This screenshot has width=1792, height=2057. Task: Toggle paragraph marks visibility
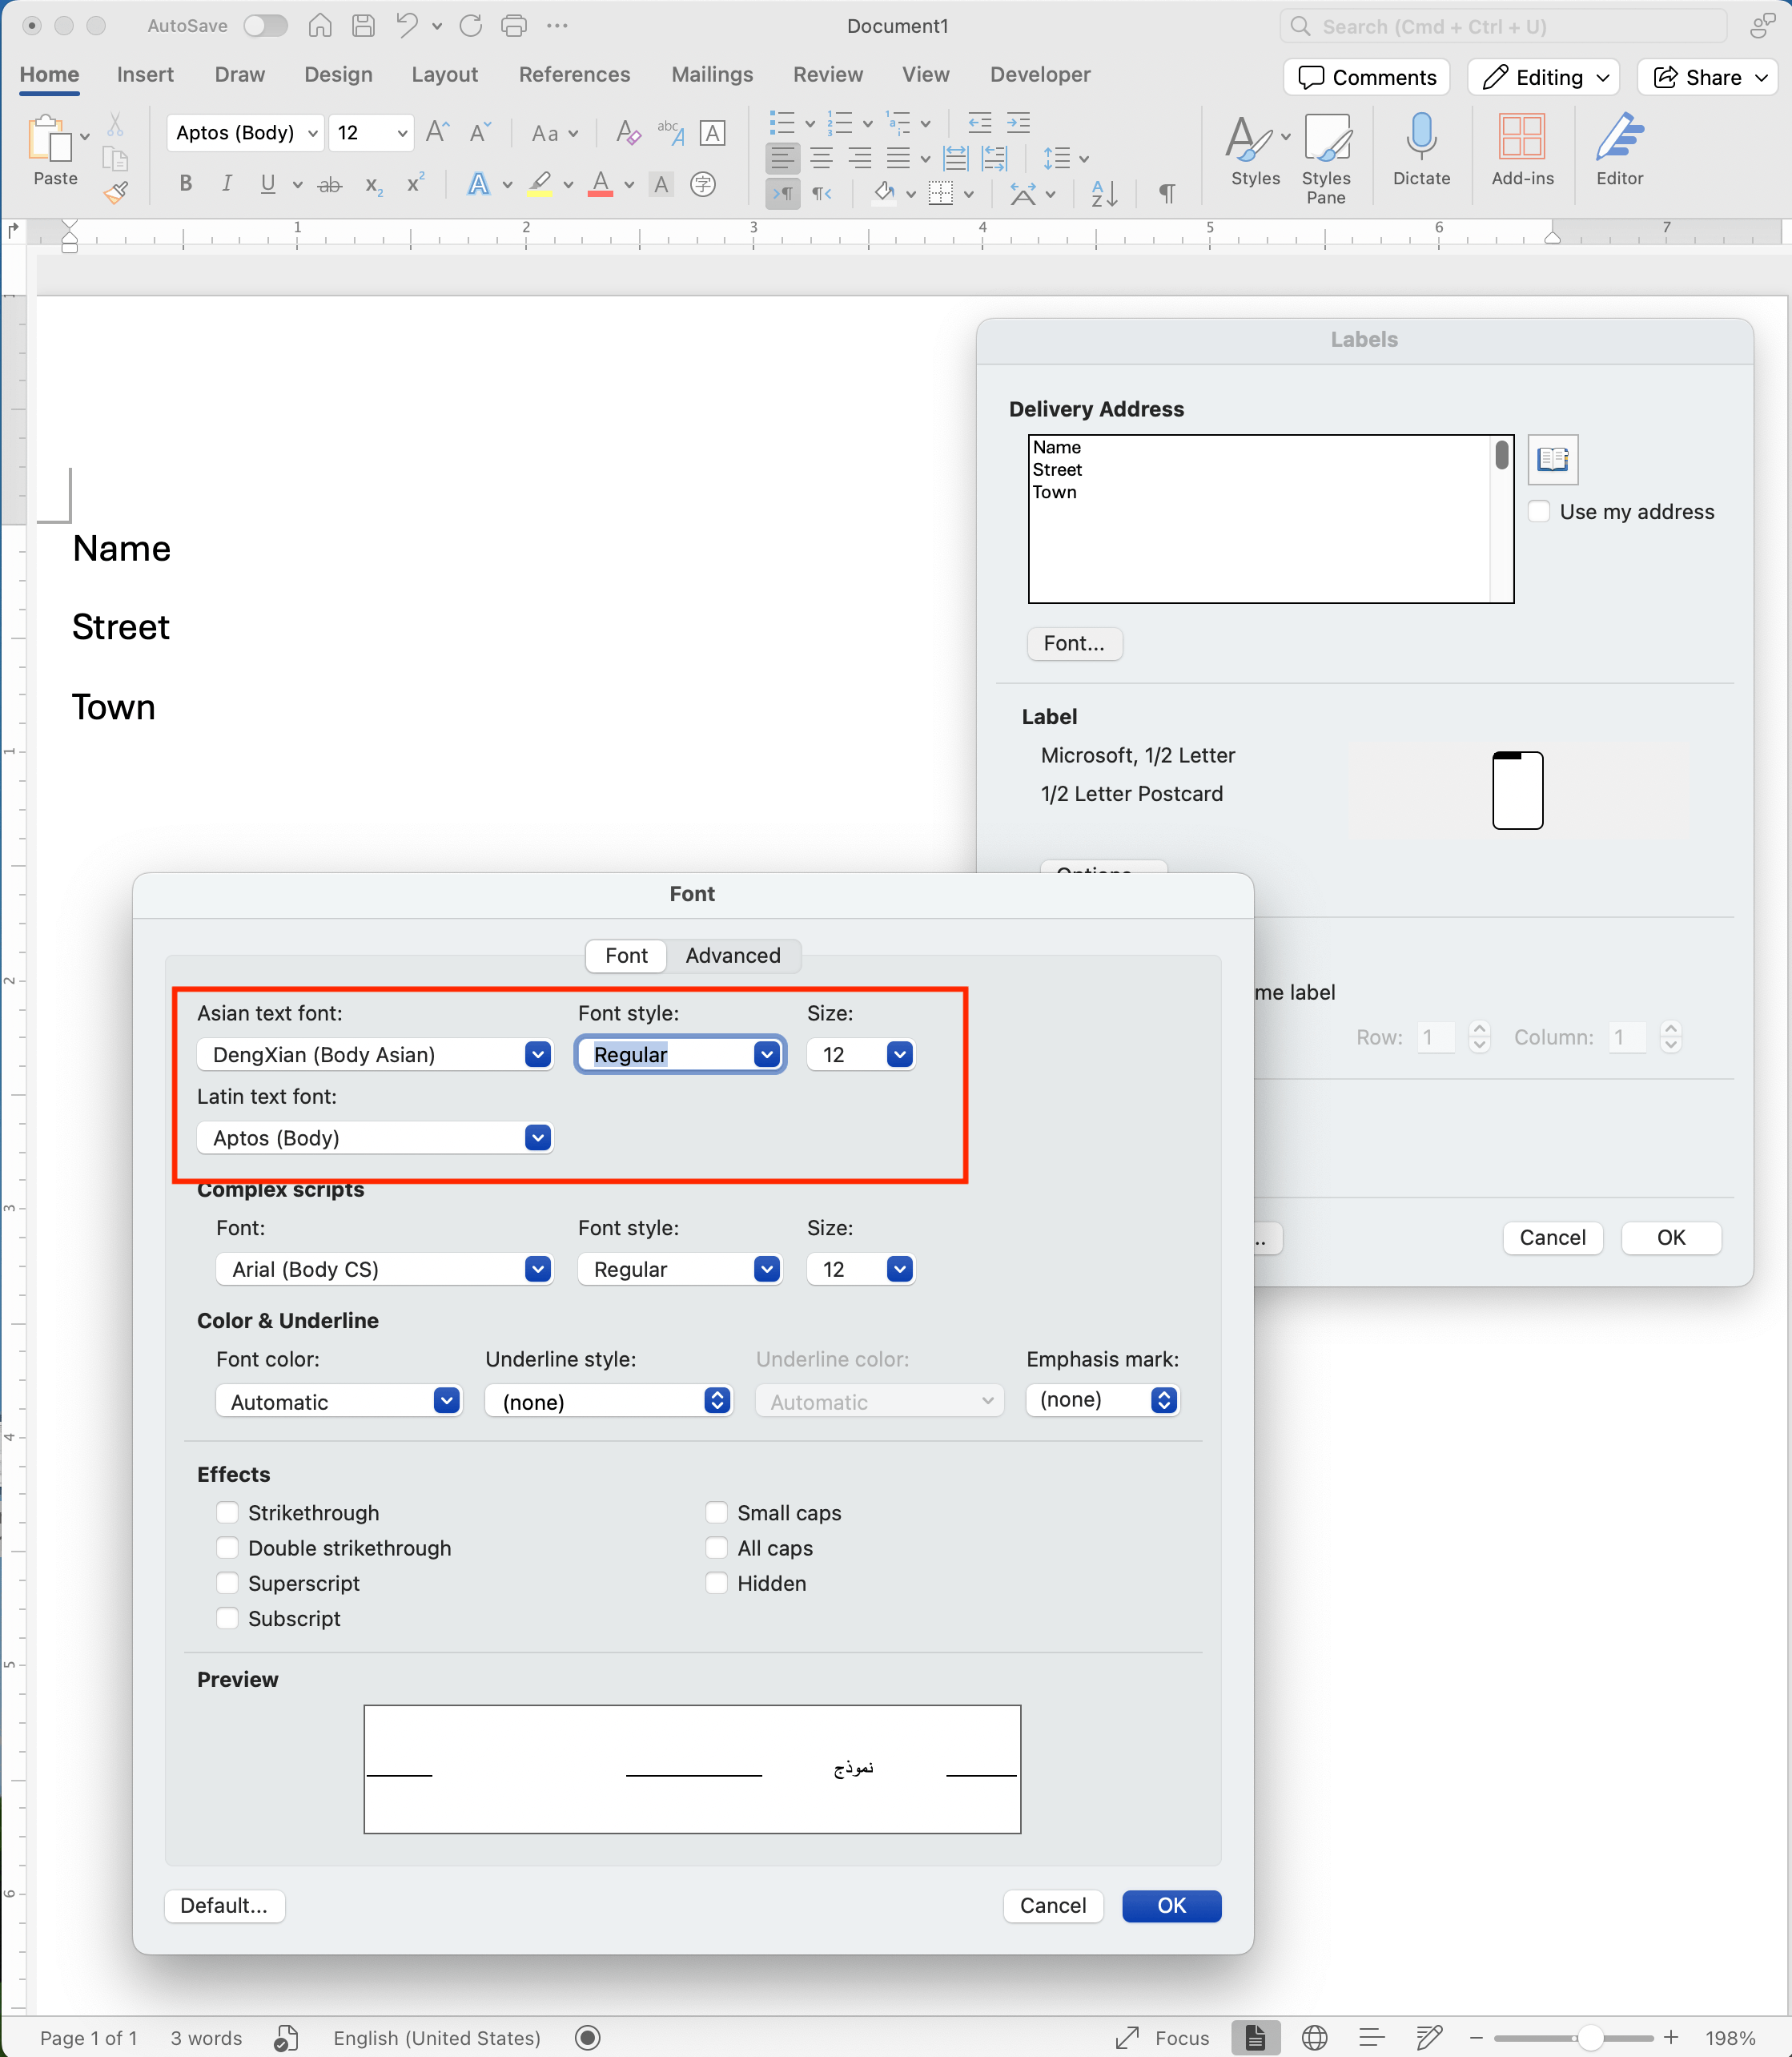pyautogui.click(x=1166, y=193)
